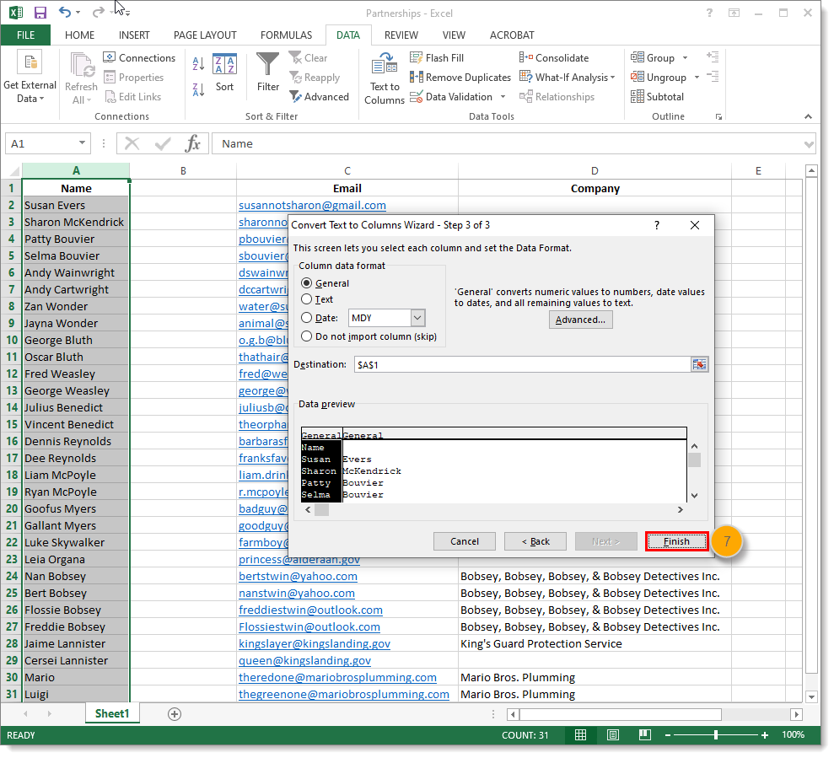Image resolution: width=834 pixels, height=758 pixels.
Task: Click the Insert Function fx icon
Action: point(192,143)
